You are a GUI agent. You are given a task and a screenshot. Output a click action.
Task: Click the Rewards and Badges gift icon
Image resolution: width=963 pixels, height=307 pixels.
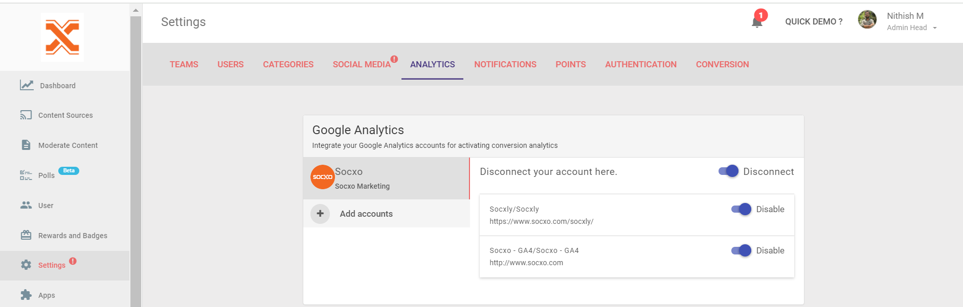(x=26, y=235)
